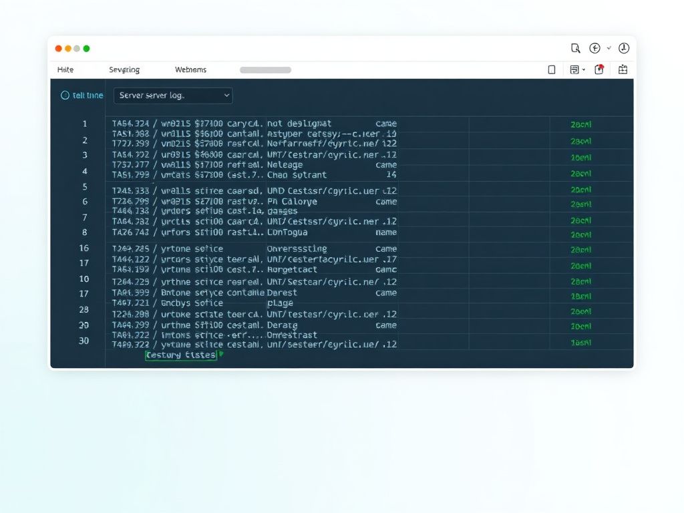
Task: Open the search document icon in title bar
Action: 575,48
